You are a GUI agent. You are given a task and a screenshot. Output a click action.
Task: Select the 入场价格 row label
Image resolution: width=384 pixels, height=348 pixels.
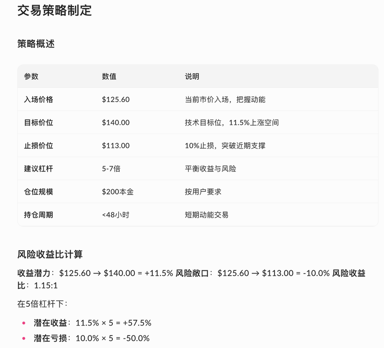(38, 100)
